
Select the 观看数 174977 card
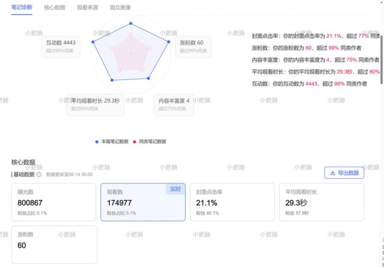pyautogui.click(x=143, y=202)
